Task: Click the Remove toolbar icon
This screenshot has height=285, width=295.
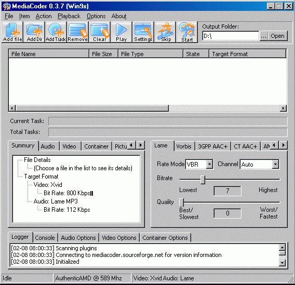Action: pyautogui.click(x=78, y=32)
